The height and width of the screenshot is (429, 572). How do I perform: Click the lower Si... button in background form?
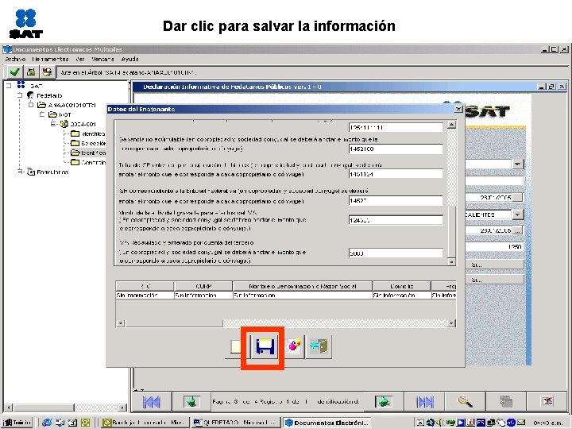click(494, 280)
